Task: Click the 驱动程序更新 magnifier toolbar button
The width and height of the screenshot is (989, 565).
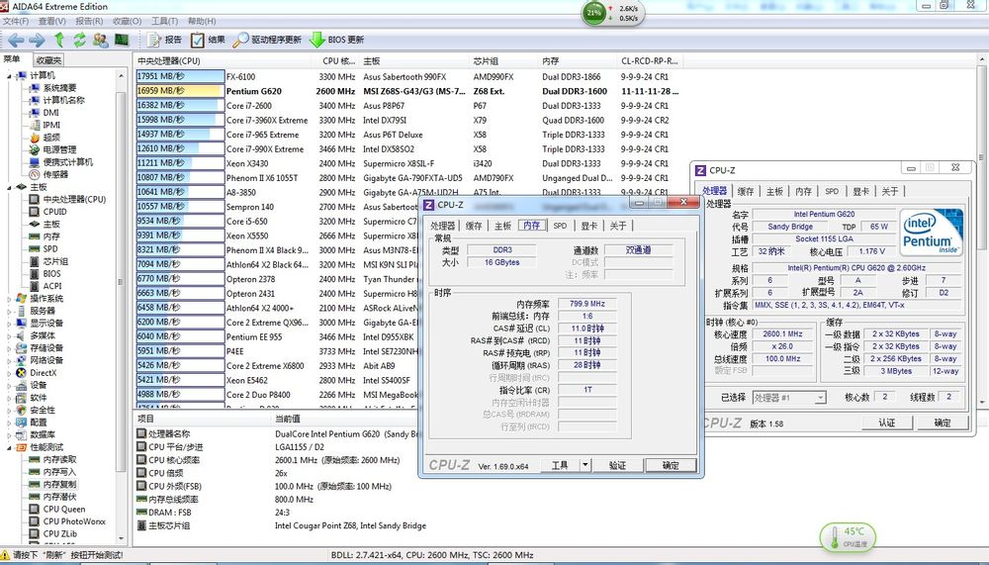Action: [x=268, y=40]
